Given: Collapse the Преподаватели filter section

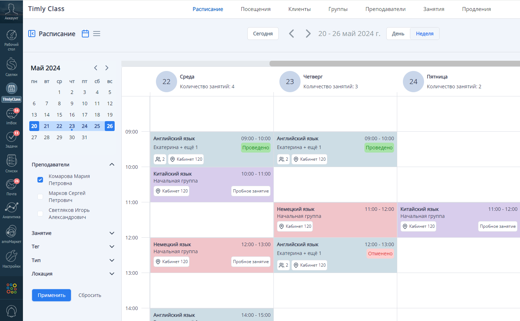Looking at the screenshot, I should pos(112,164).
